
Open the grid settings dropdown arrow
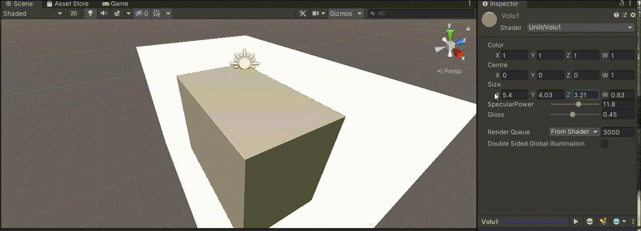(x=168, y=13)
